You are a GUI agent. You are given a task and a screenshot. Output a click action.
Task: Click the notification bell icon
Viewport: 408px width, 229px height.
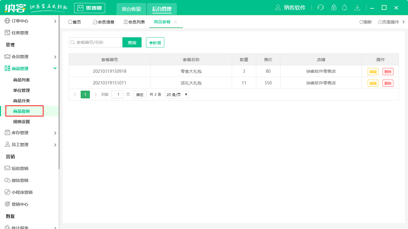[x=344, y=7]
